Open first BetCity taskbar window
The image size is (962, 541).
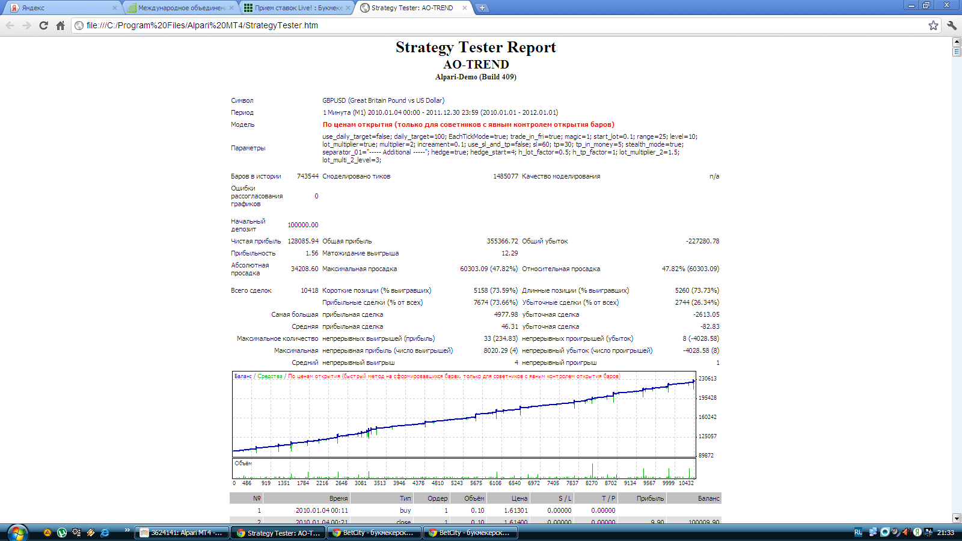[x=374, y=533]
